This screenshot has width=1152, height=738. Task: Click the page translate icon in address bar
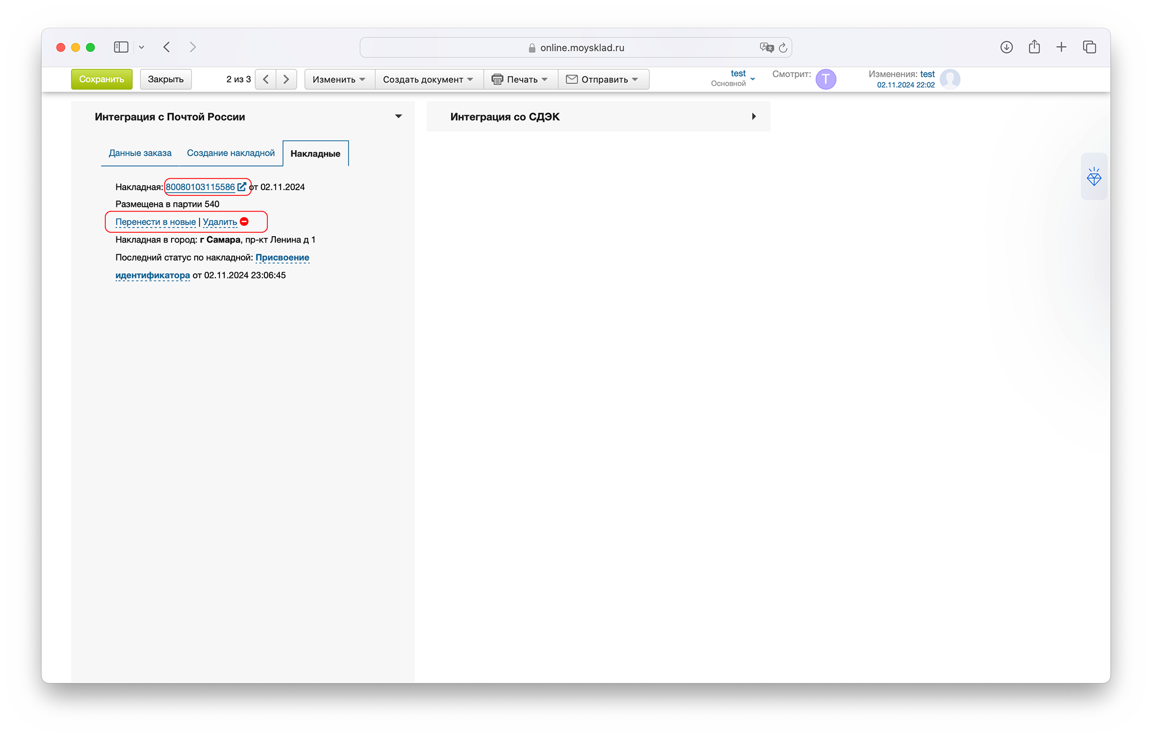click(x=766, y=48)
